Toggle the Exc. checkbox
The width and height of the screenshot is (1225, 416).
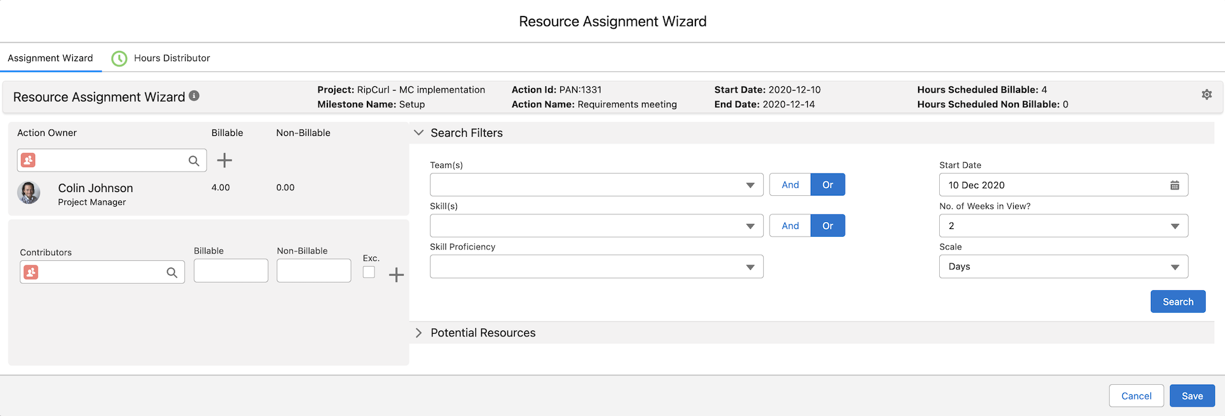click(369, 272)
